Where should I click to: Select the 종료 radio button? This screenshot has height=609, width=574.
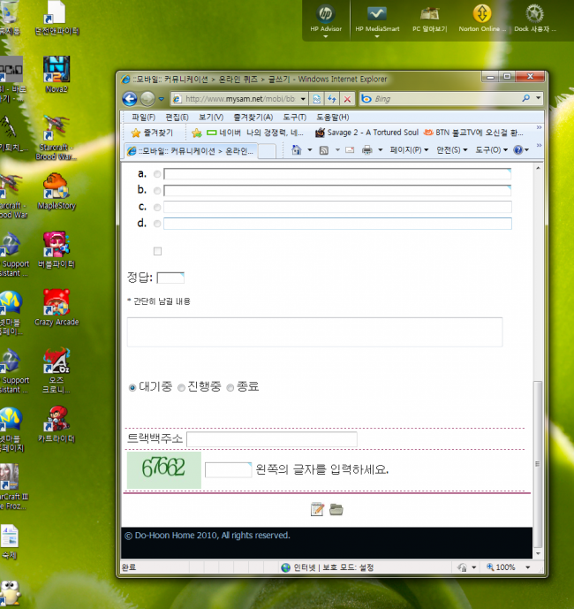(x=230, y=387)
